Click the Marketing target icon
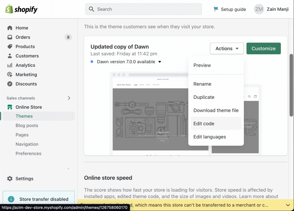The width and height of the screenshot is (294, 211). (x=10, y=74)
